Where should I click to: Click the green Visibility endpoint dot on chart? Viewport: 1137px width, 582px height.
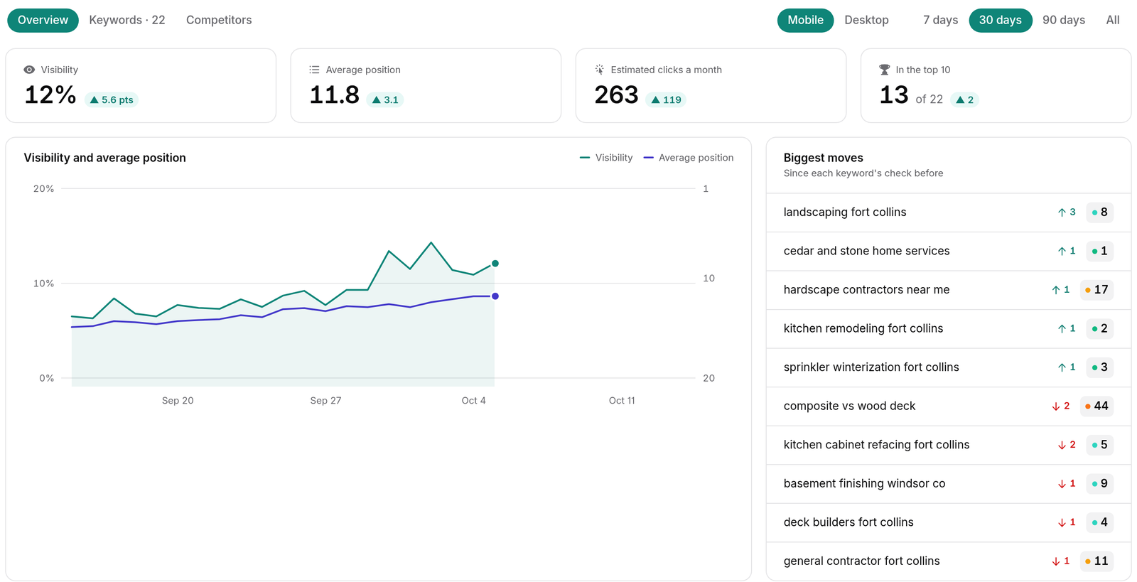(495, 264)
